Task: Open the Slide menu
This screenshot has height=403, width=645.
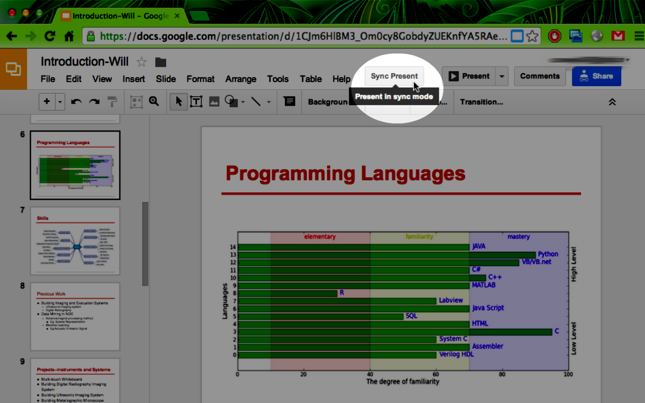Action: [x=166, y=79]
